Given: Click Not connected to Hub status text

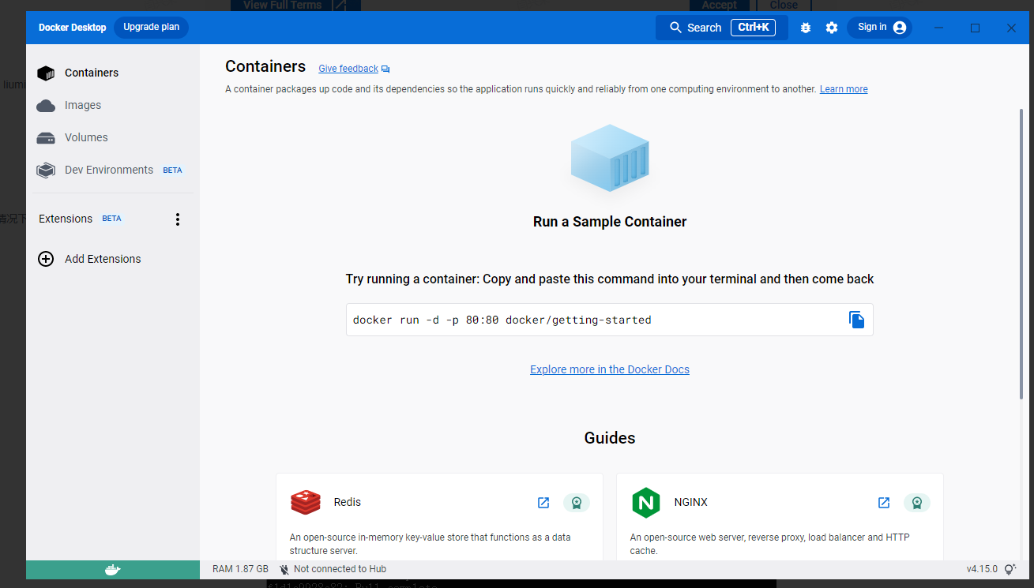Looking at the screenshot, I should click(340, 569).
